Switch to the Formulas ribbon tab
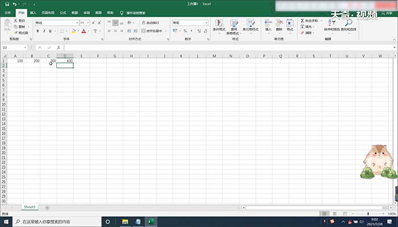 pyautogui.click(x=63, y=12)
